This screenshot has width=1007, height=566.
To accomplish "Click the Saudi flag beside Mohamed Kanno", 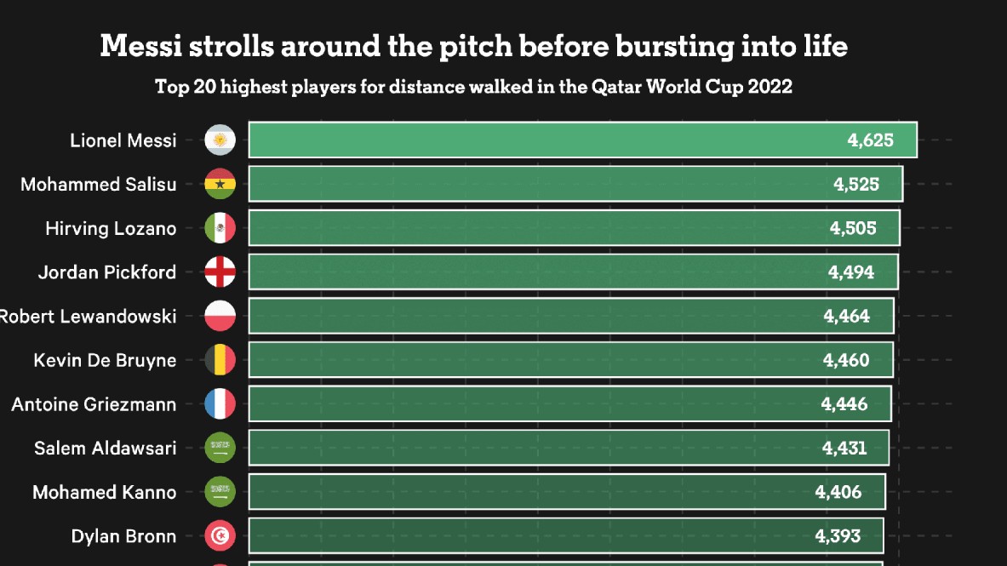I will pyautogui.click(x=220, y=492).
